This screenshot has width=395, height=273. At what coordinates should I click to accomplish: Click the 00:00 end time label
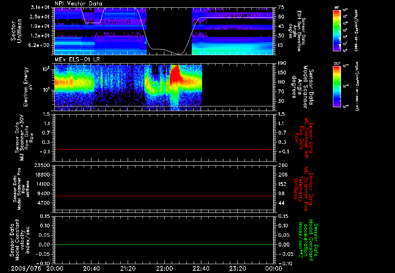(274, 268)
